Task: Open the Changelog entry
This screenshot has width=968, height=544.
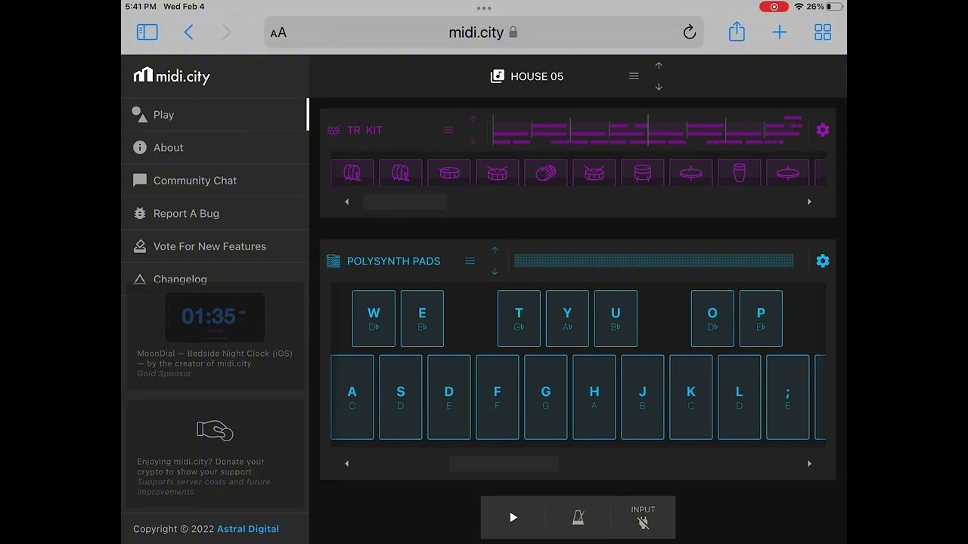Action: (215, 279)
